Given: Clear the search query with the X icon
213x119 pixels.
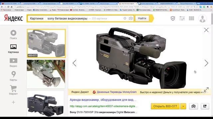Looking at the screenshot, I should coord(125,19).
